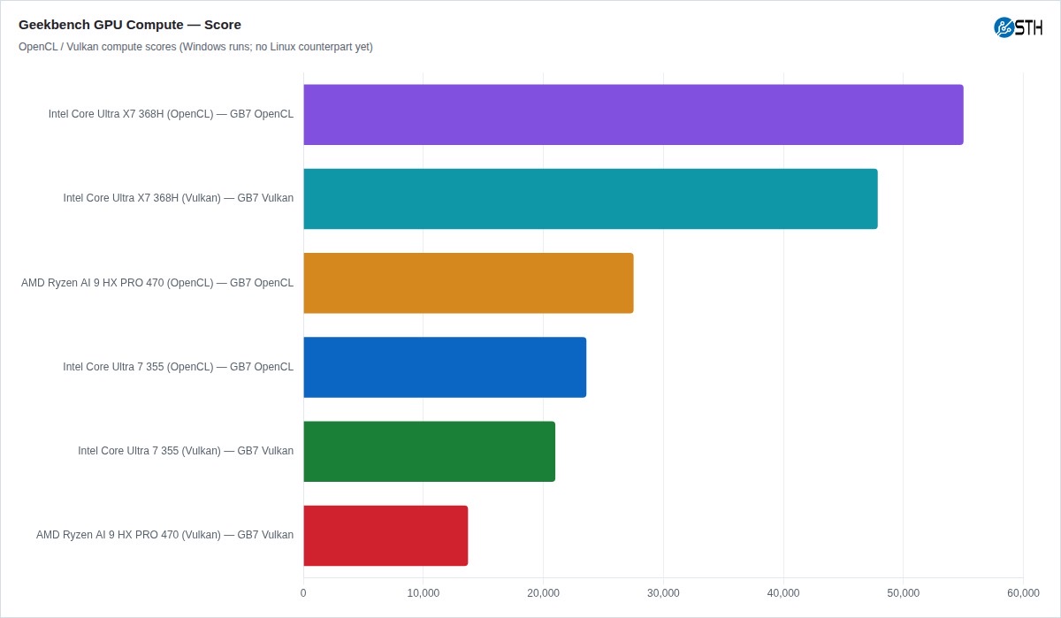
Task: Click label AMD Ryzen AI 9 HX PRO 470 (Vulkan)
Action: coord(164,535)
